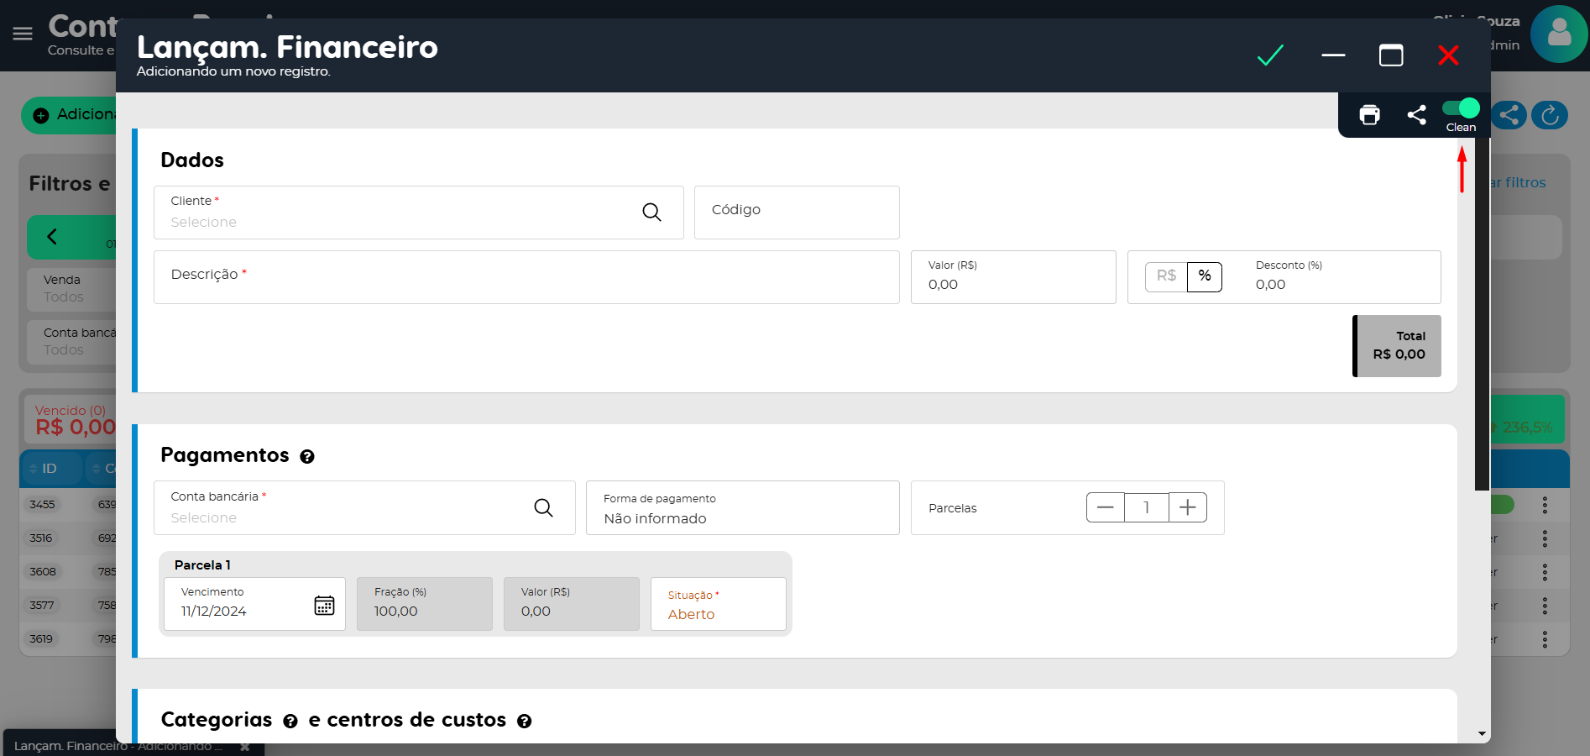Click the printer icon in dialog toolbar
Viewport: 1590px width, 756px height.
[x=1369, y=115]
